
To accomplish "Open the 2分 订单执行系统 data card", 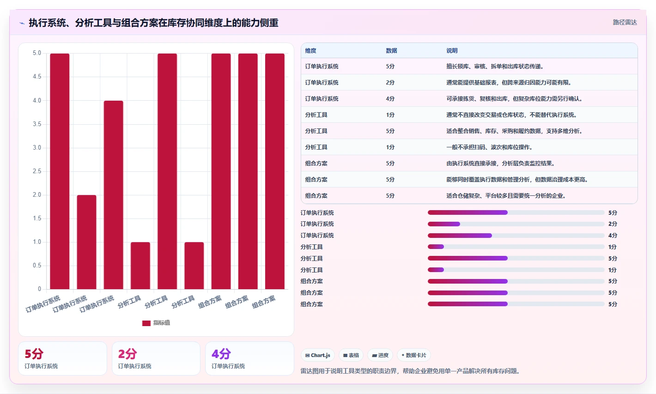I will point(156,358).
